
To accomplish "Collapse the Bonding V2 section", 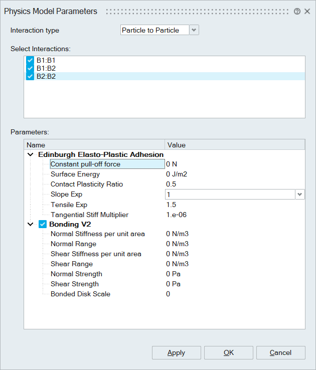I will [x=31, y=224].
